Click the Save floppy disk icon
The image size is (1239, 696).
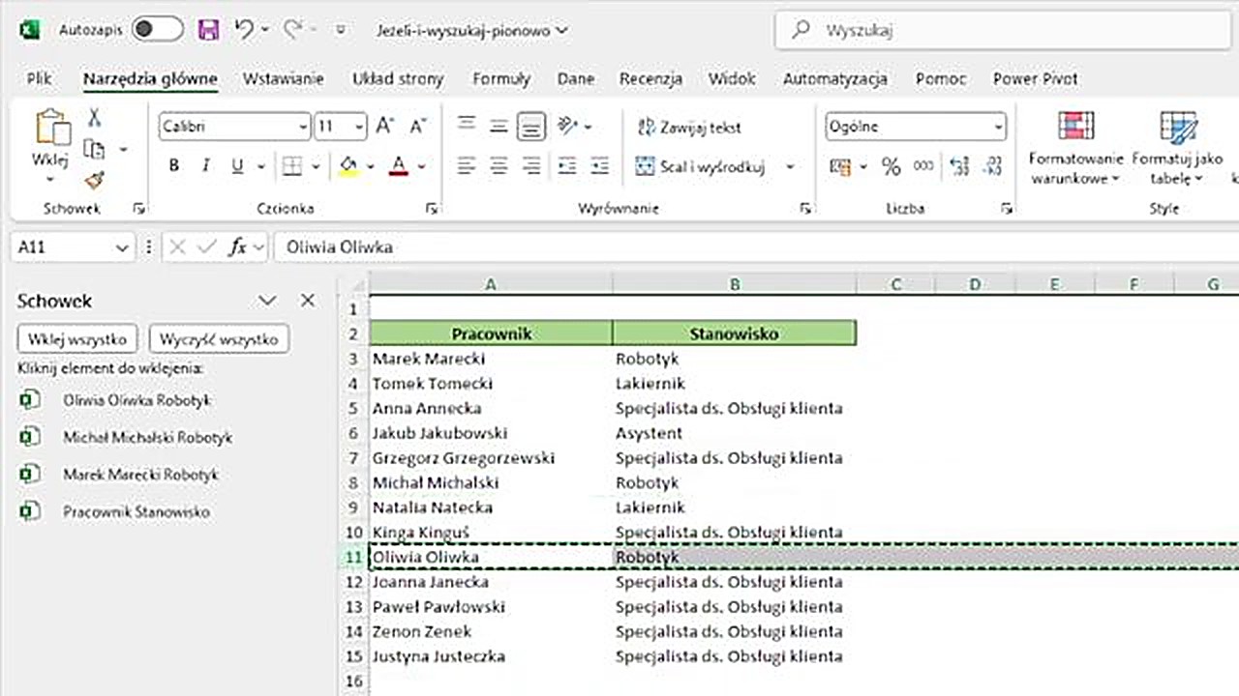[208, 30]
